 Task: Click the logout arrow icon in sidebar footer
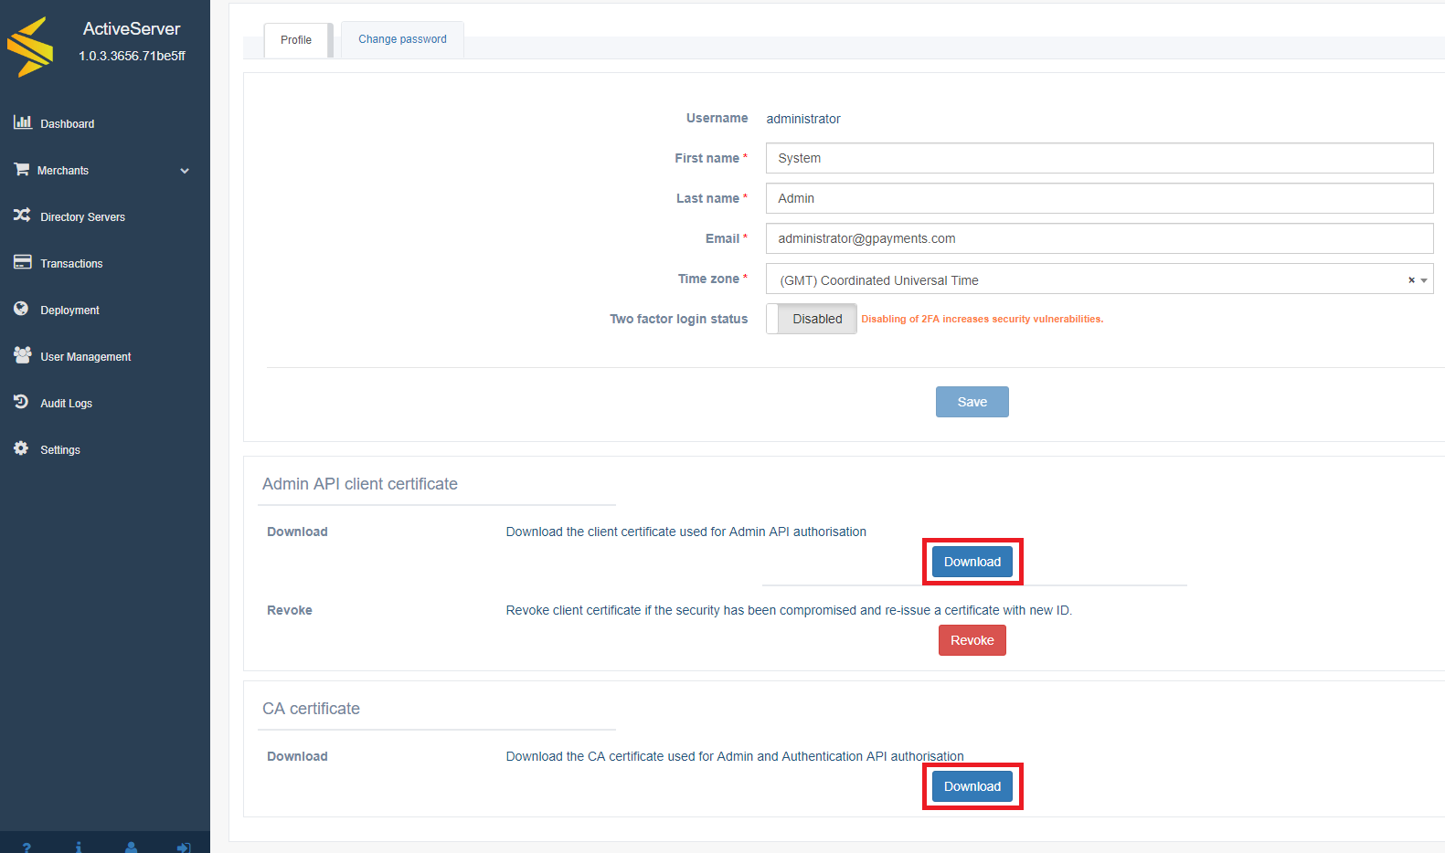click(184, 847)
